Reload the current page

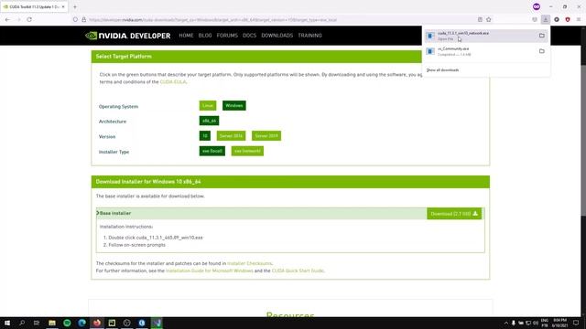pos(29,19)
